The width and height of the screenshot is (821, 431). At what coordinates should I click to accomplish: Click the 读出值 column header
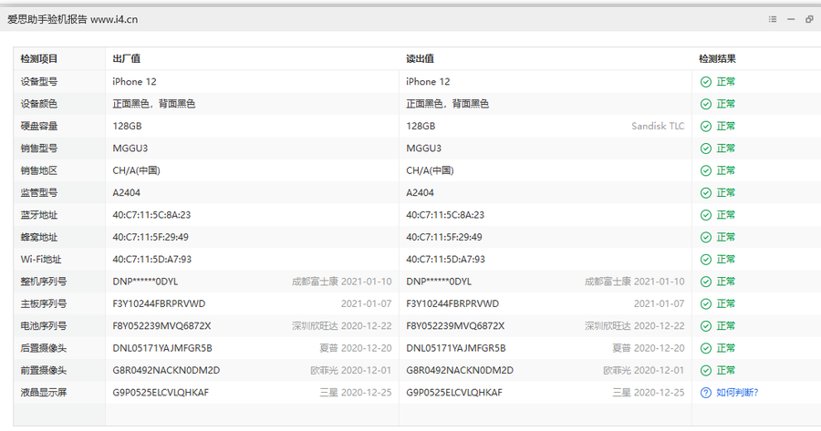click(420, 58)
